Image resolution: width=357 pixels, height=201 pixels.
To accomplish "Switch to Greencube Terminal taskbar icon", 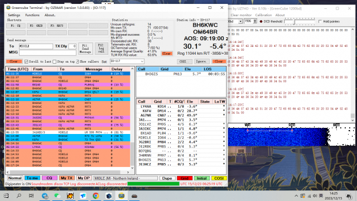I will pos(122,196).
